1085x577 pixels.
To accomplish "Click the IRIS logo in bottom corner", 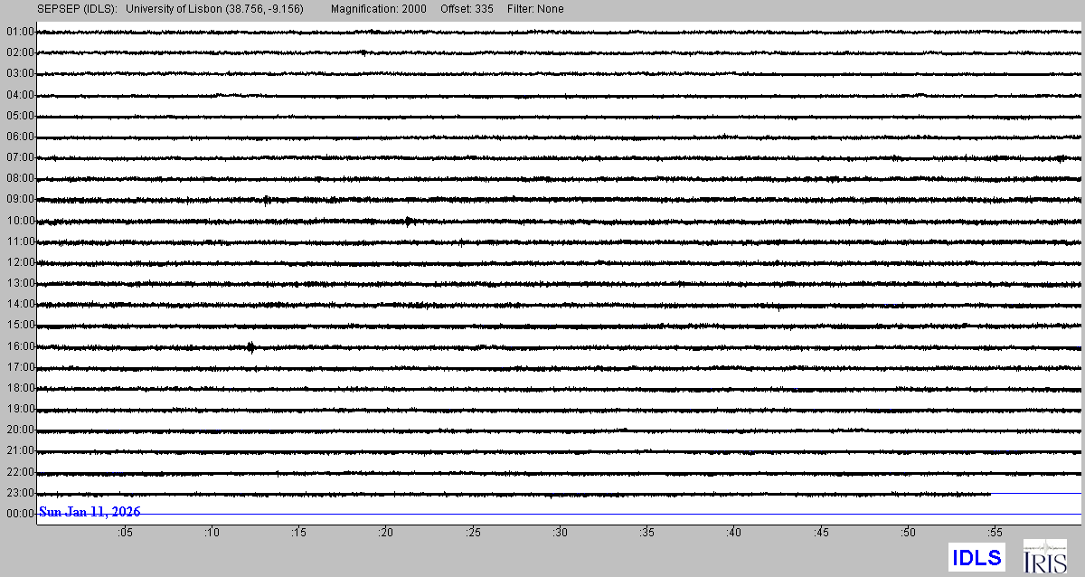I will [1043, 556].
